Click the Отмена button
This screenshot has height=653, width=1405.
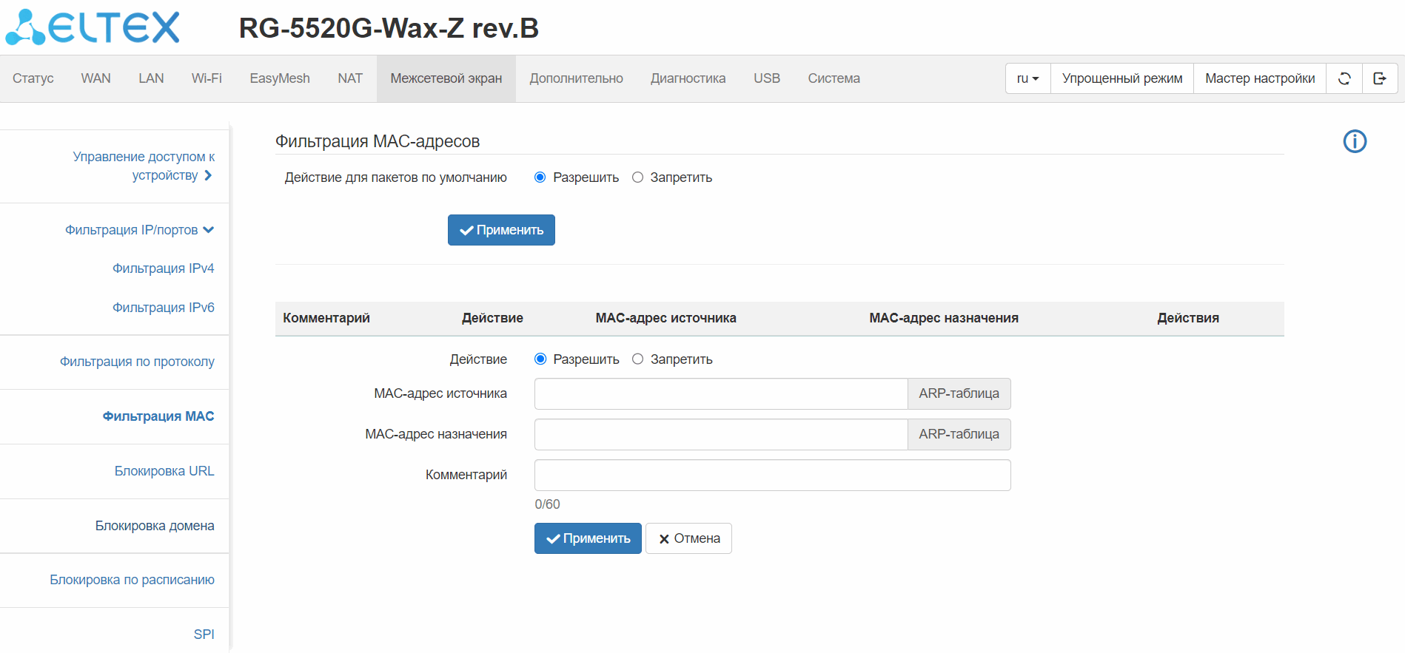click(688, 538)
